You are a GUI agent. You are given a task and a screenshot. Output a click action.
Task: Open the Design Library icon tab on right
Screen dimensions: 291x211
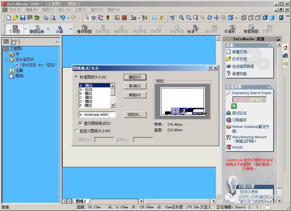285,55
